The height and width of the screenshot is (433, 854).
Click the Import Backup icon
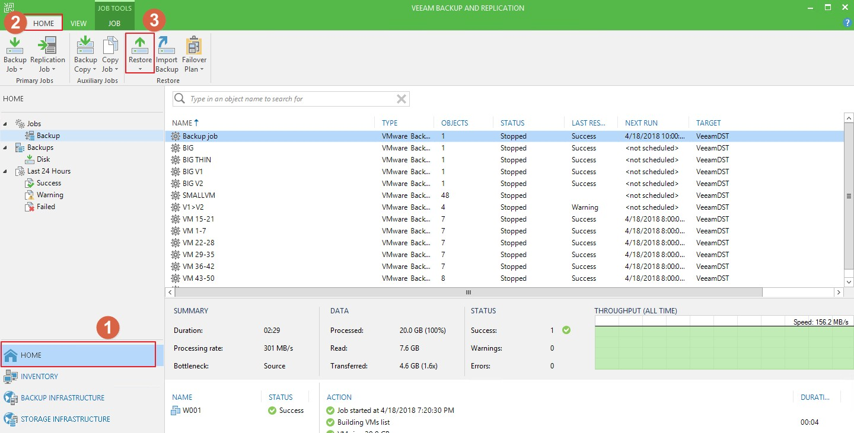coord(167,46)
